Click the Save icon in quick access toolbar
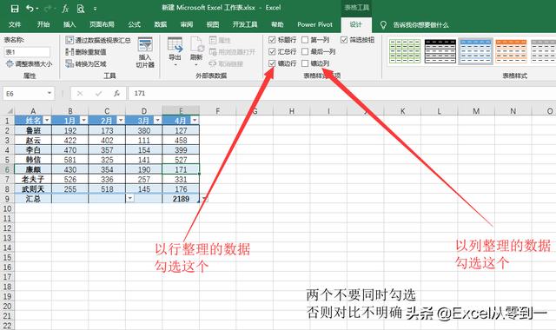The height and width of the screenshot is (330, 556). coord(15,8)
